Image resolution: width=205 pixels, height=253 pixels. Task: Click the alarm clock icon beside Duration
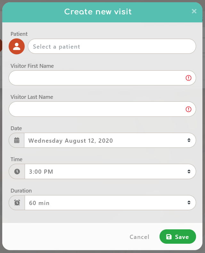coord(17,203)
